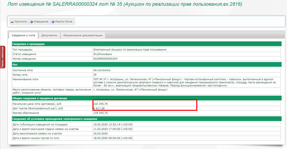This screenshot has width=287, height=149.
Task: Expand the red Панель навигации side panel
Action: pos(2,57)
